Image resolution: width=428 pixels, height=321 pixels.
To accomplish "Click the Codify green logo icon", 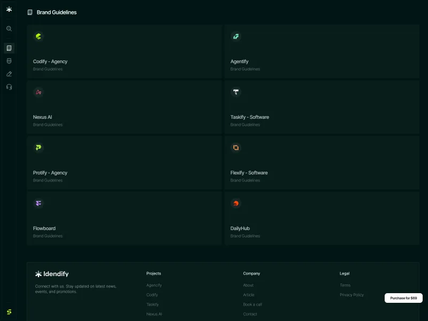I will pyautogui.click(x=39, y=36).
